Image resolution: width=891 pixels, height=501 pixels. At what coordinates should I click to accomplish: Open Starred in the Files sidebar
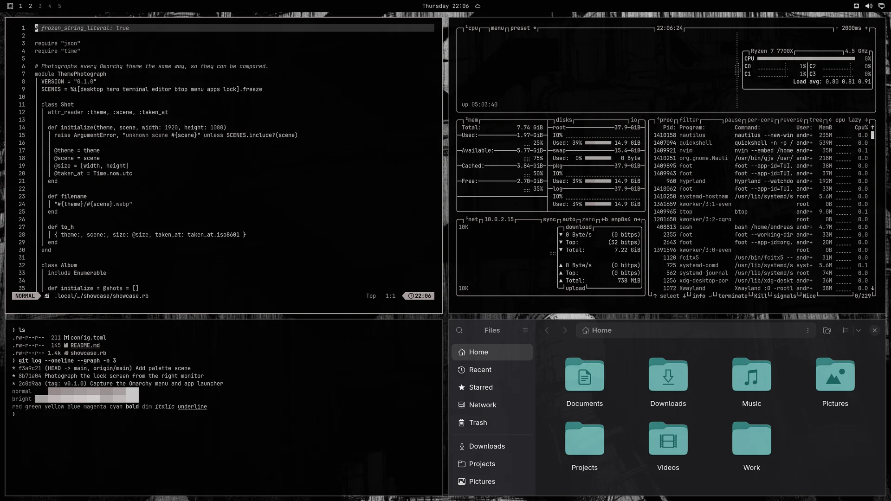[x=492, y=387]
